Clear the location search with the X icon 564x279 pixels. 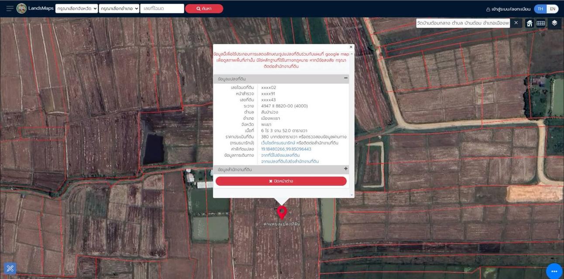[x=516, y=23]
